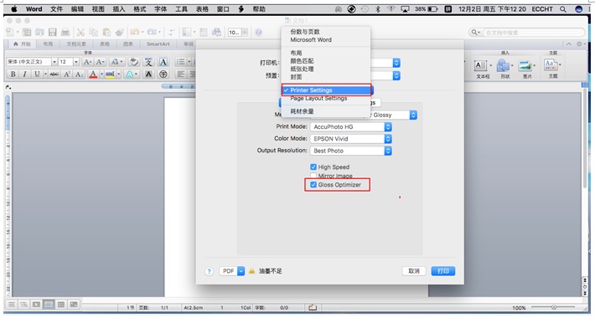Select Printer Settings in the popup menu
595x318 pixels.
(326, 90)
